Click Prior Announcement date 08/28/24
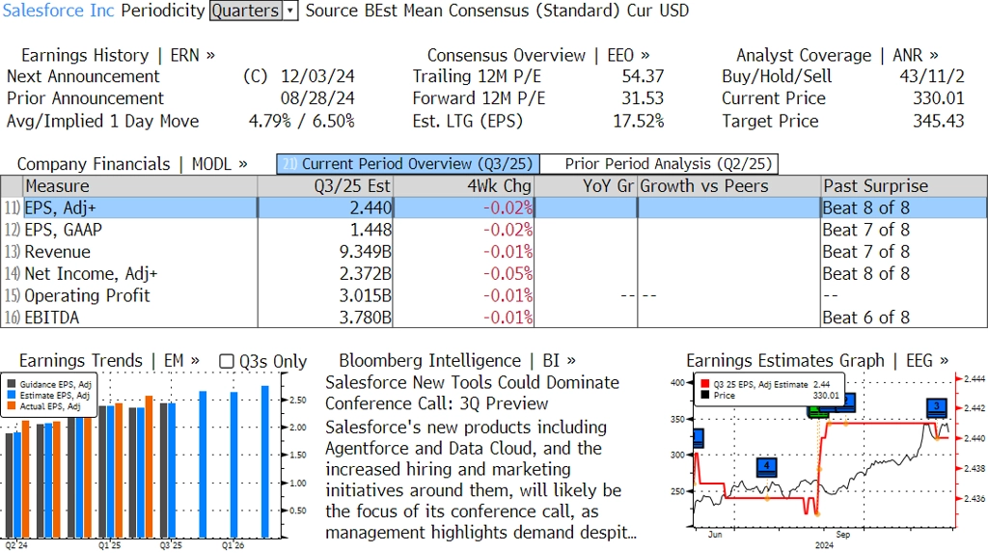Screen dimensions: 988x553 (x=317, y=99)
